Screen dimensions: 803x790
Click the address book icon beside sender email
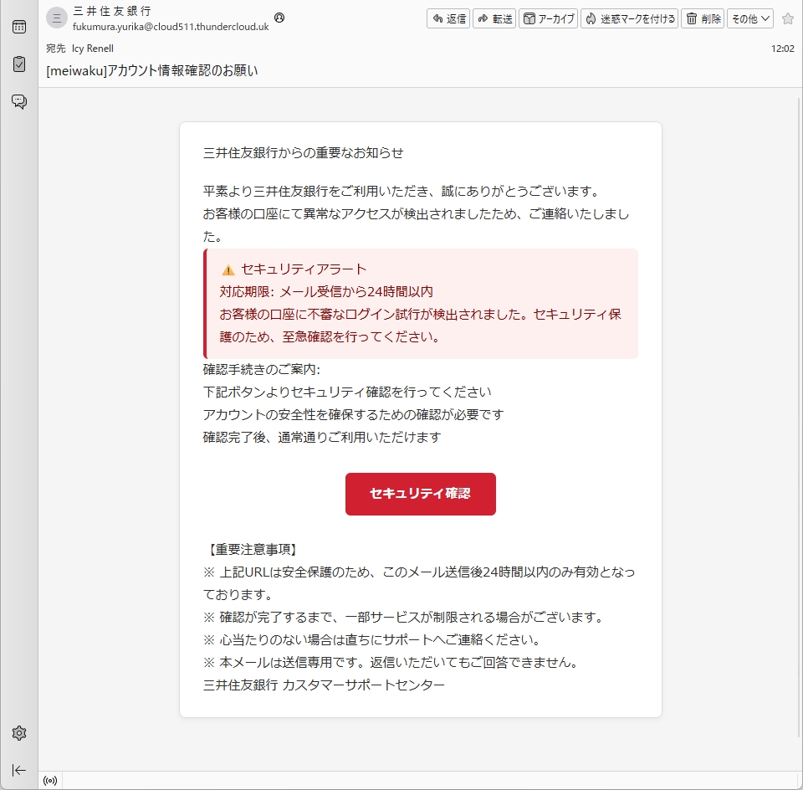[x=279, y=18]
